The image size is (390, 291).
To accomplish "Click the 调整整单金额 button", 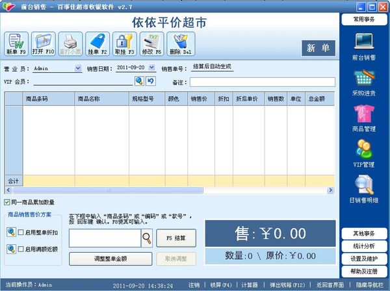I will click(110, 259).
